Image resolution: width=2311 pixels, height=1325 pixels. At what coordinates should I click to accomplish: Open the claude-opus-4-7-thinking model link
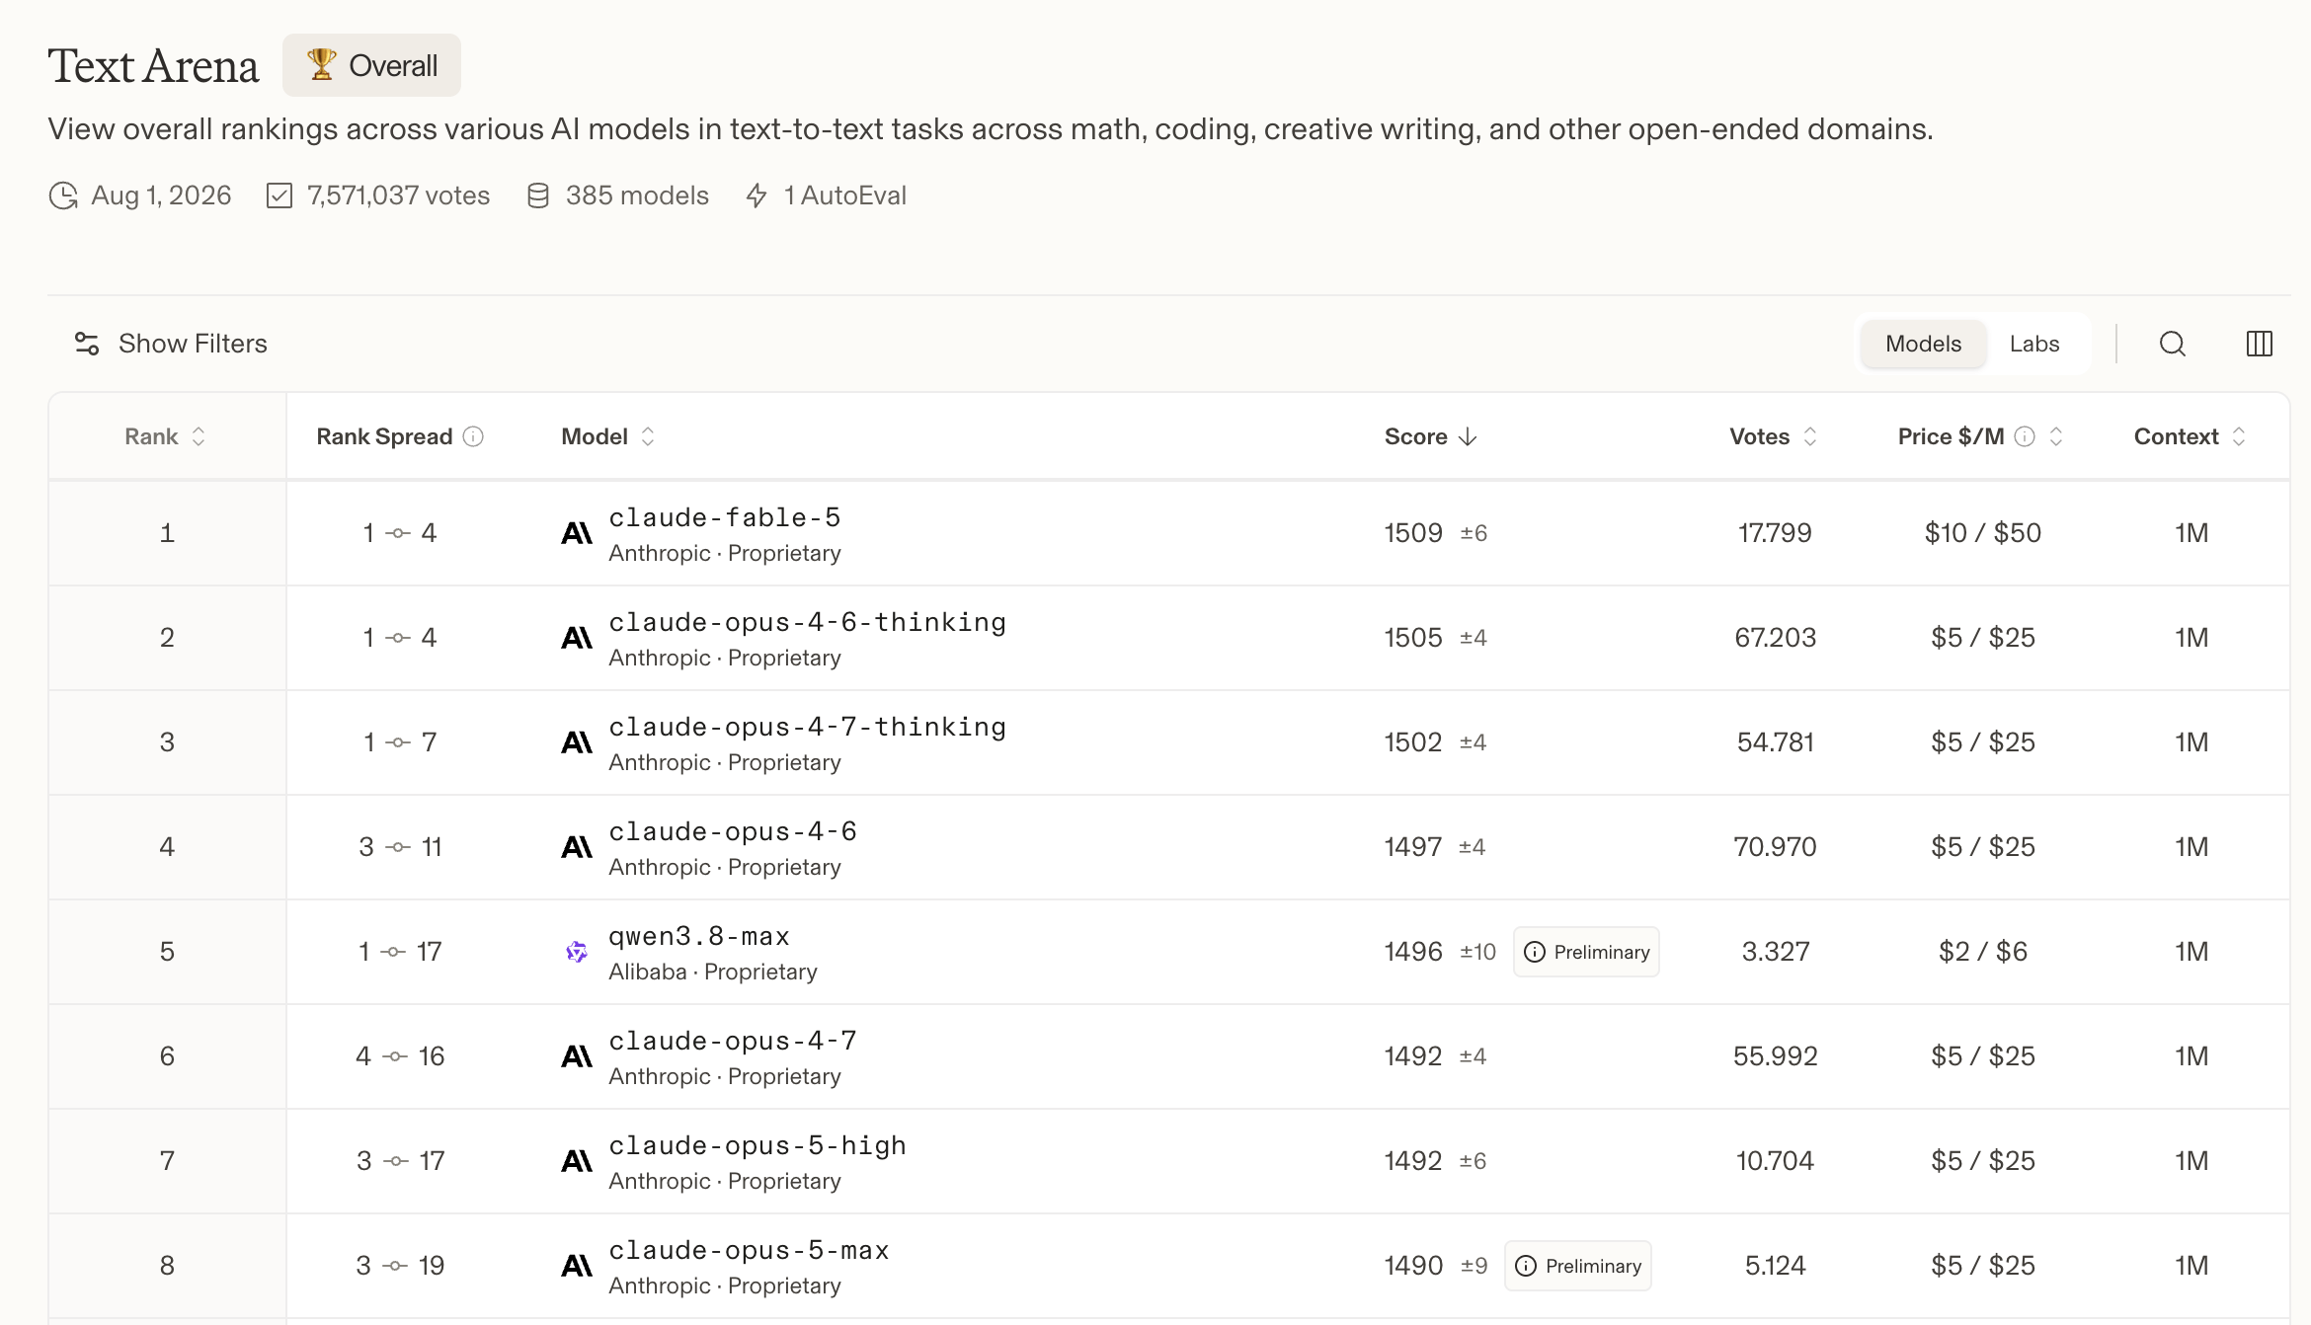[x=808, y=727]
